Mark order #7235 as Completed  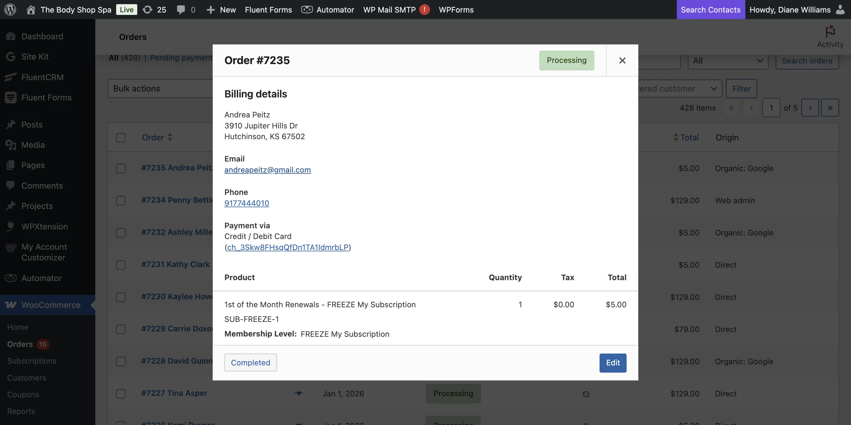pos(250,362)
